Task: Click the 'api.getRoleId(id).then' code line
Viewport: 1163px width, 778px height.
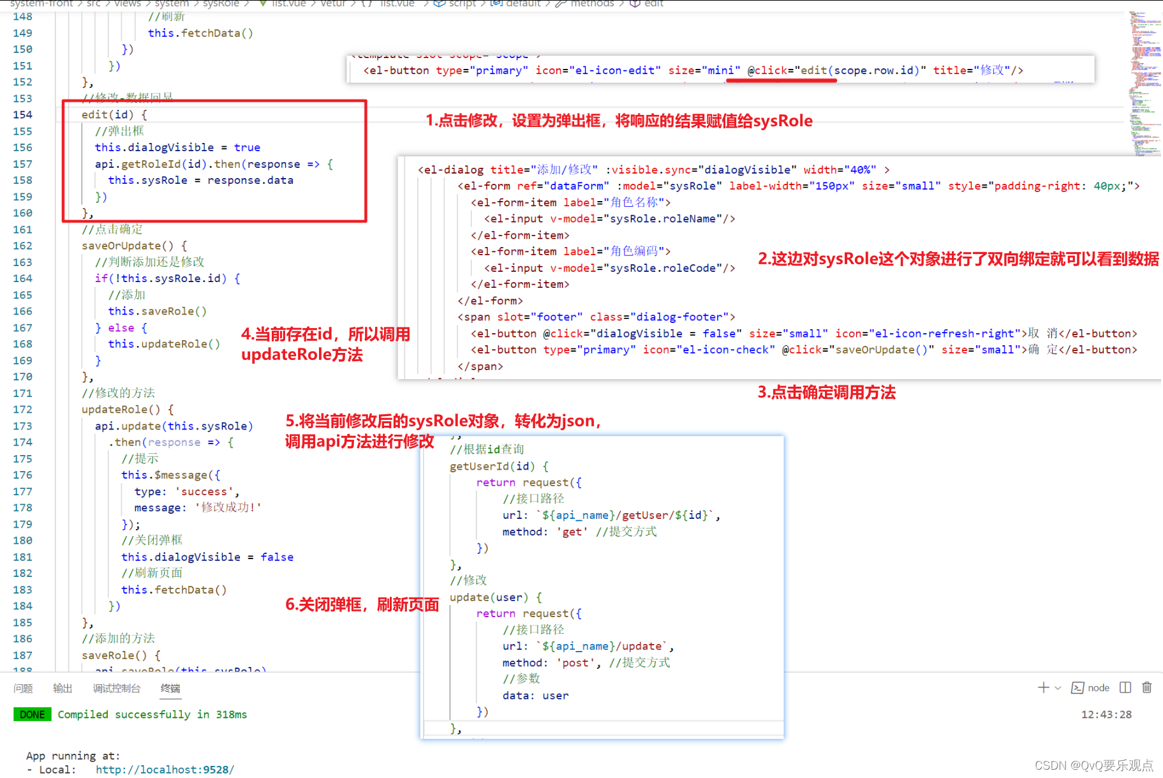Action: [x=214, y=164]
